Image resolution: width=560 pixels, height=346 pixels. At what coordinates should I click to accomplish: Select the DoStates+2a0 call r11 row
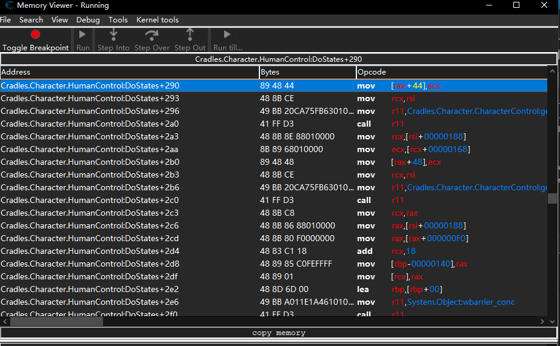273,124
